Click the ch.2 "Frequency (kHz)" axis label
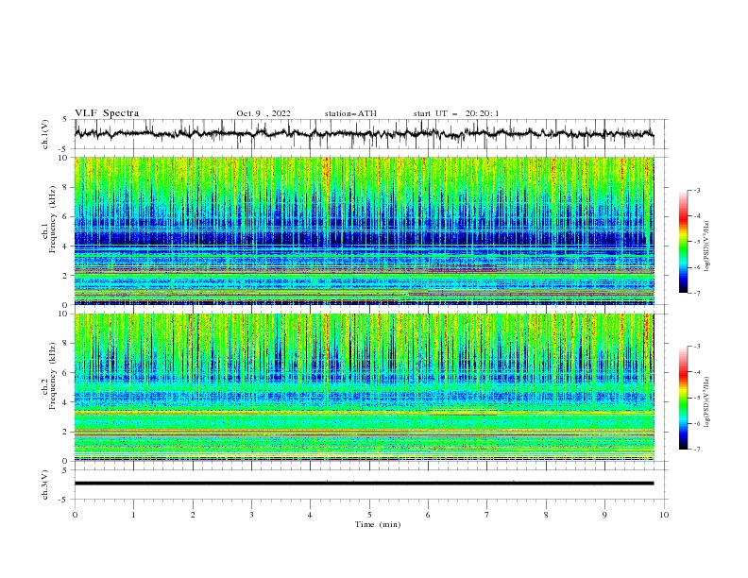This screenshot has width=748, height=578. [53, 377]
